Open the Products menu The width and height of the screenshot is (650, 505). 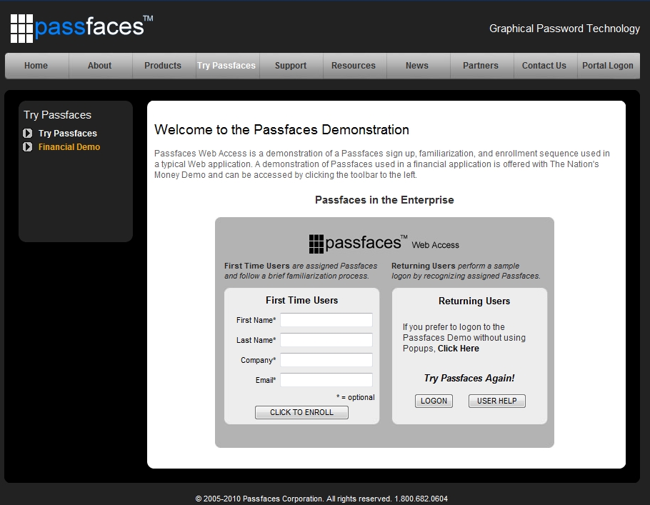(x=163, y=66)
